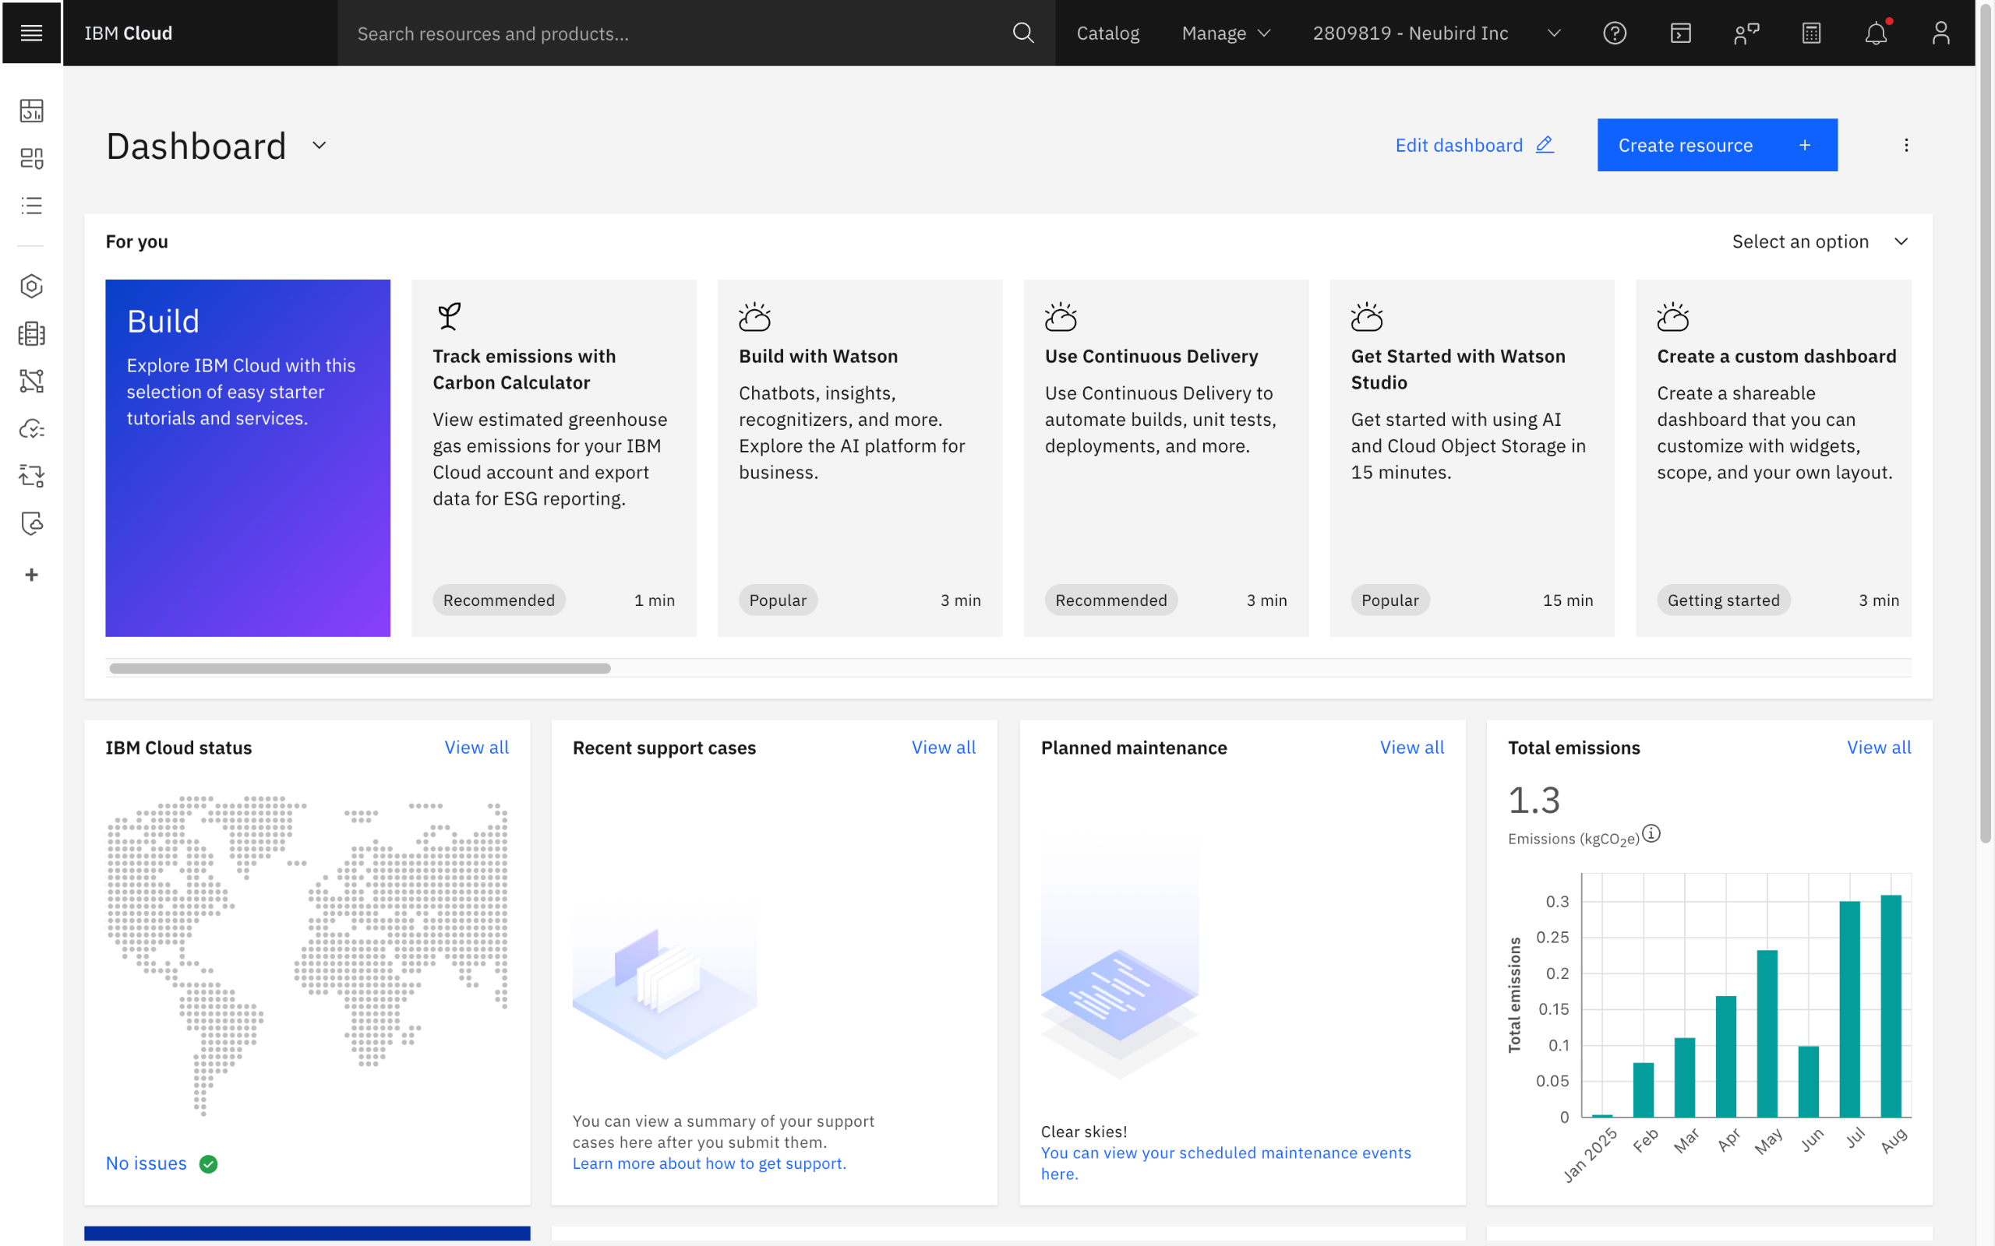Viewport: 1995px width, 1246px height.
Task: Open the help question mark icon
Action: (1614, 33)
